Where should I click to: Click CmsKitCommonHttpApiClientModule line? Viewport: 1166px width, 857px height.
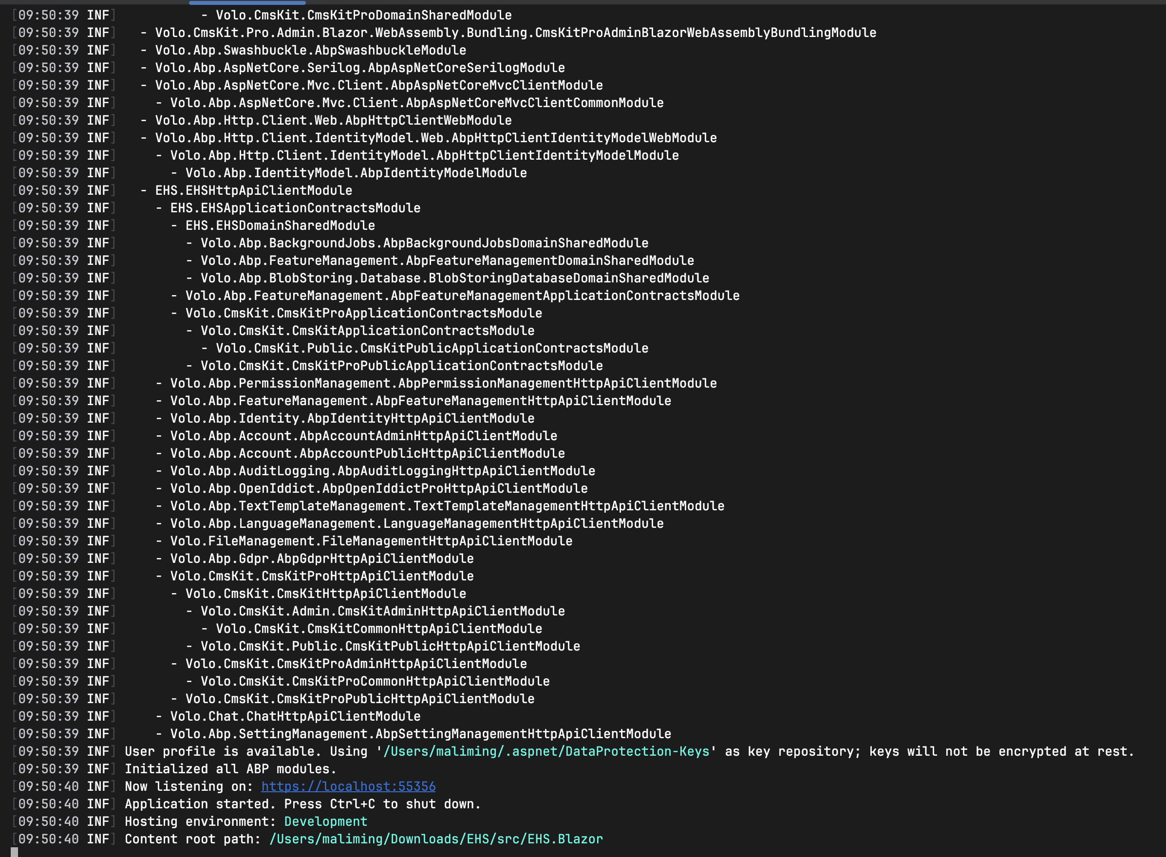tap(379, 629)
